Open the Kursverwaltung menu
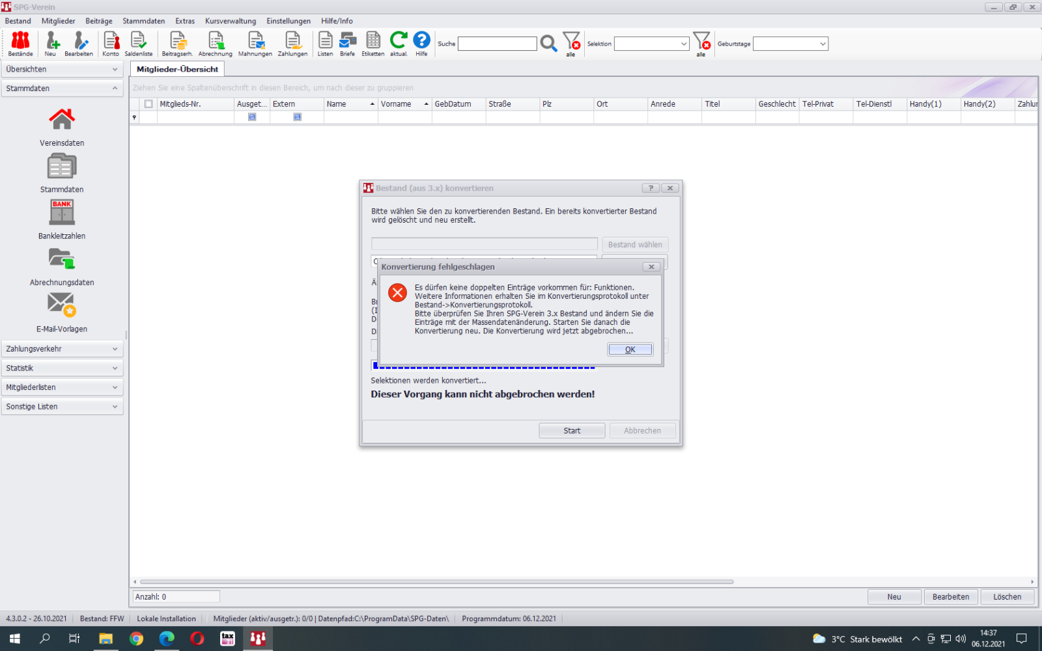This screenshot has height=651, width=1042. click(231, 21)
